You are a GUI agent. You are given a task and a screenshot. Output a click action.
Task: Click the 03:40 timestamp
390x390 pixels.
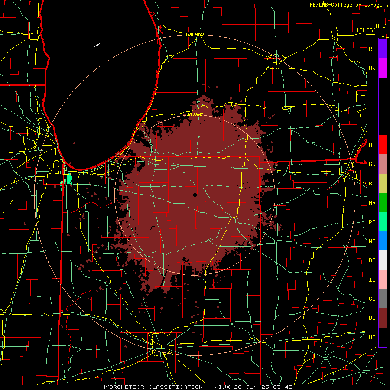coord(282,387)
